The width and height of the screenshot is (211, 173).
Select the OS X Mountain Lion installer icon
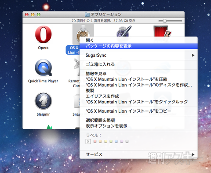point(83,34)
